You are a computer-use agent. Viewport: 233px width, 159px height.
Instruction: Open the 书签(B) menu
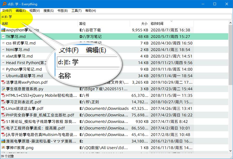click(63, 11)
